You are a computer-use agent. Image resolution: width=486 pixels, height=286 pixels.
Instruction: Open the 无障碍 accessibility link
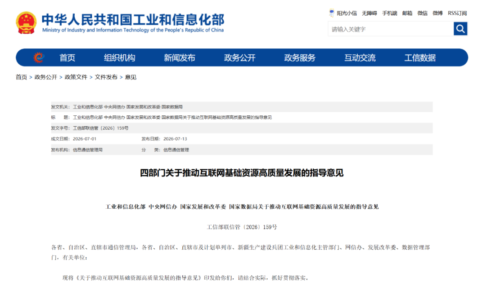369,13
